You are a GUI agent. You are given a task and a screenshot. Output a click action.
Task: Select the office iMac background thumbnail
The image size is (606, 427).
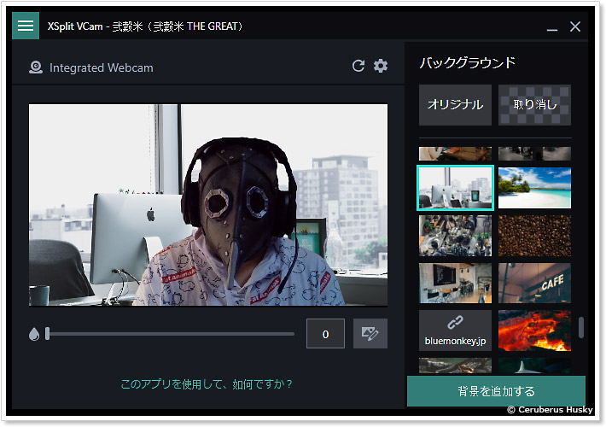pyautogui.click(x=455, y=188)
